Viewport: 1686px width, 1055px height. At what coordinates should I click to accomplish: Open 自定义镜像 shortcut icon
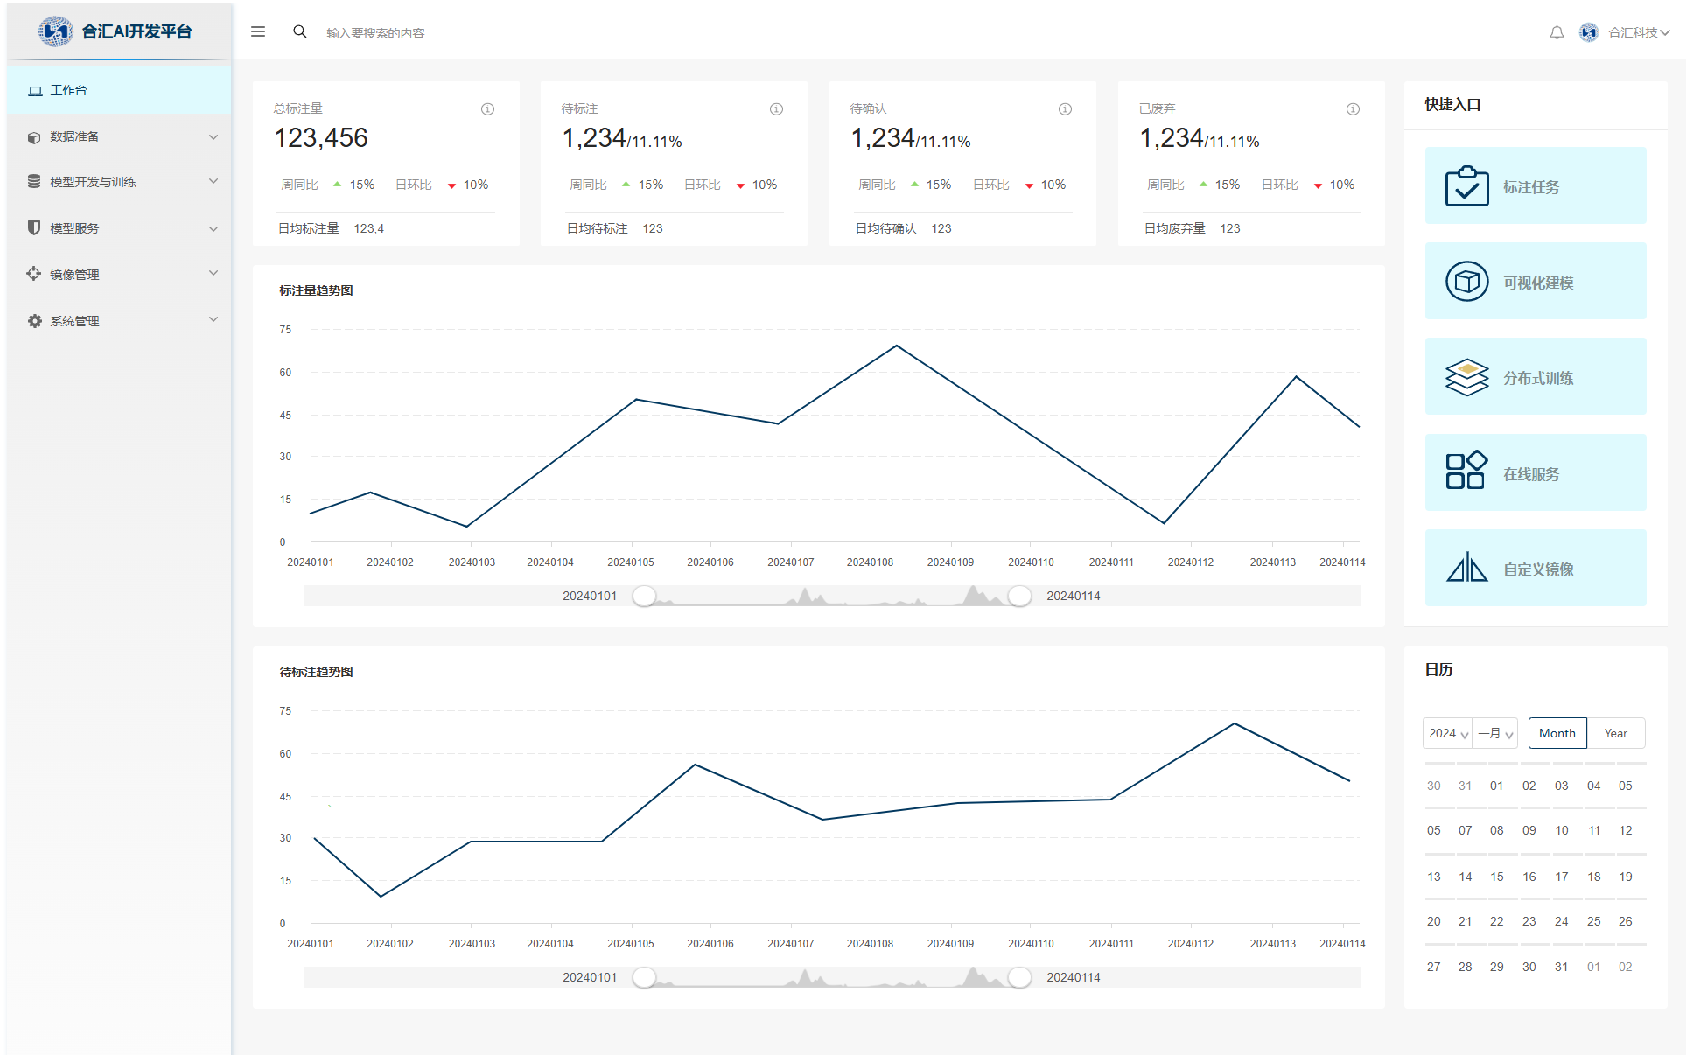point(1466,569)
